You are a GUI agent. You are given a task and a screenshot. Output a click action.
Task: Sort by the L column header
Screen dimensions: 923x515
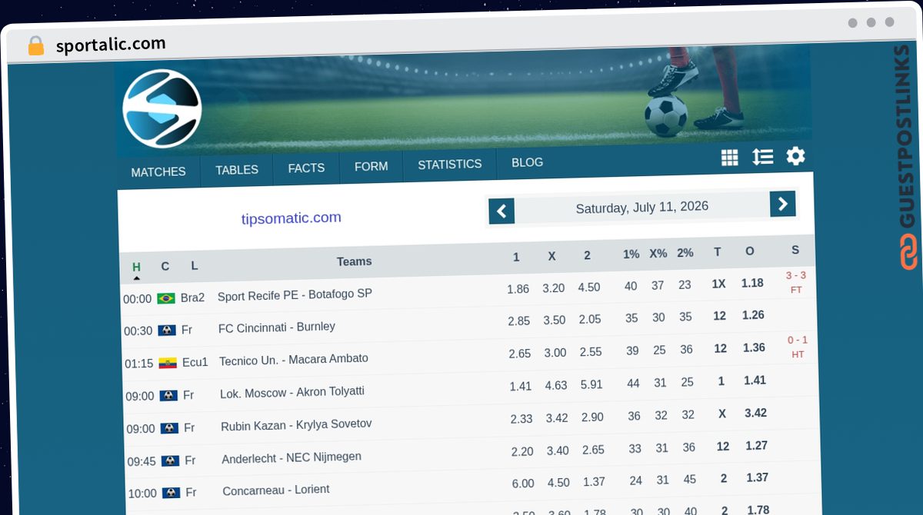click(194, 265)
